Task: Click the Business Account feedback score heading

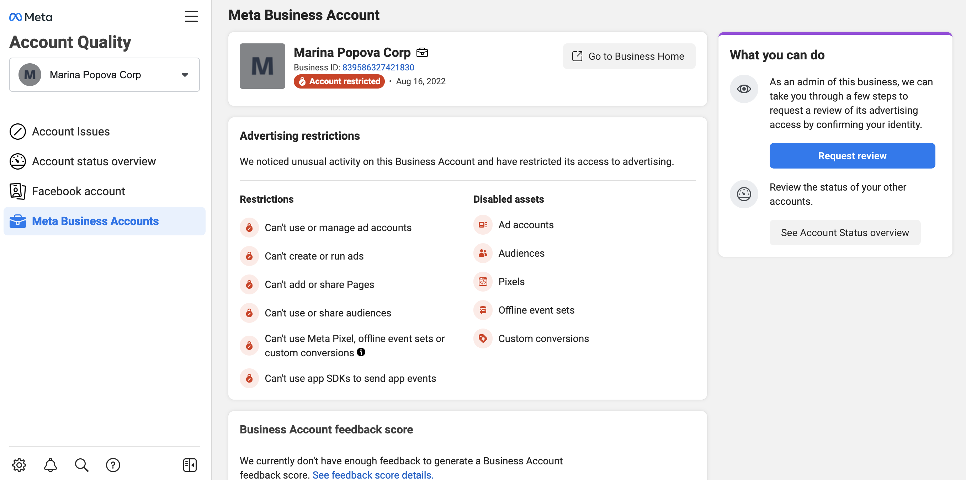Action: 327,430
